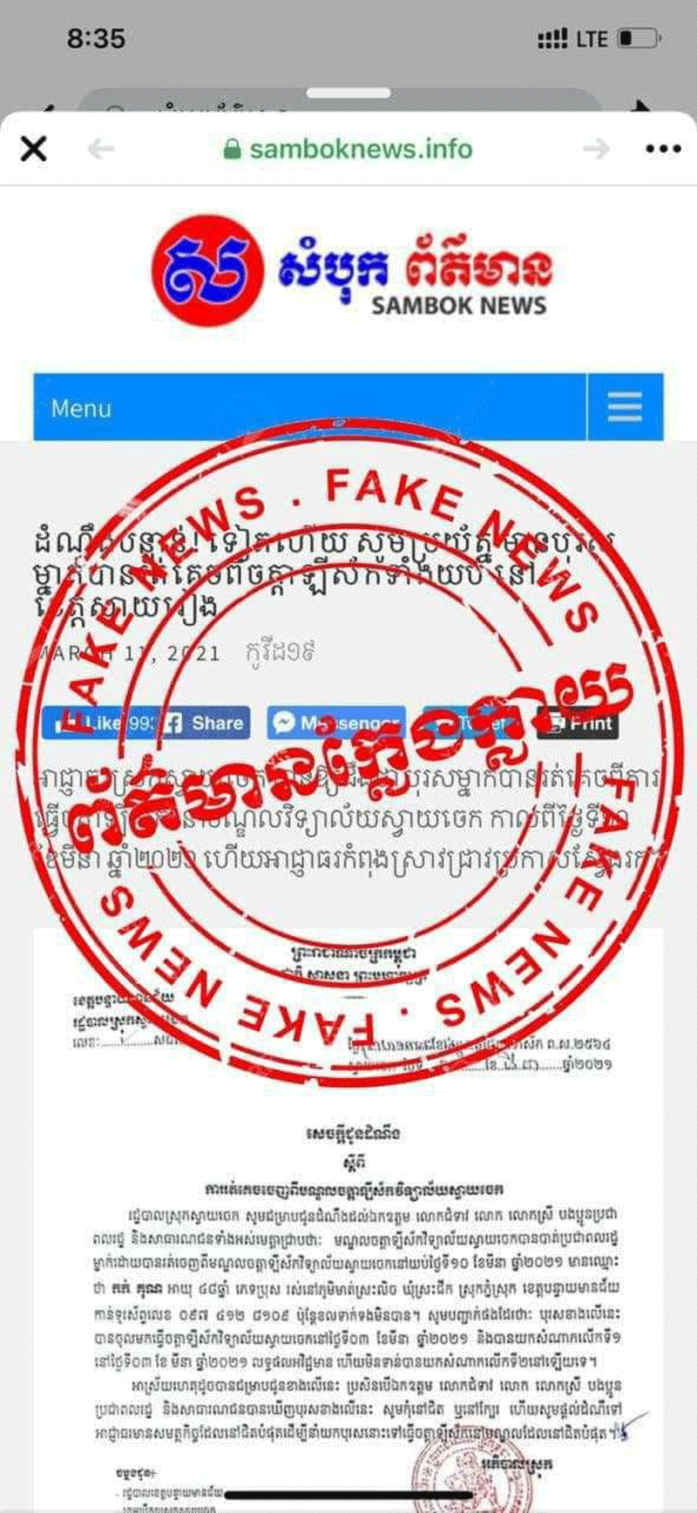Tap the sheet drag handle at top

coord(348,93)
